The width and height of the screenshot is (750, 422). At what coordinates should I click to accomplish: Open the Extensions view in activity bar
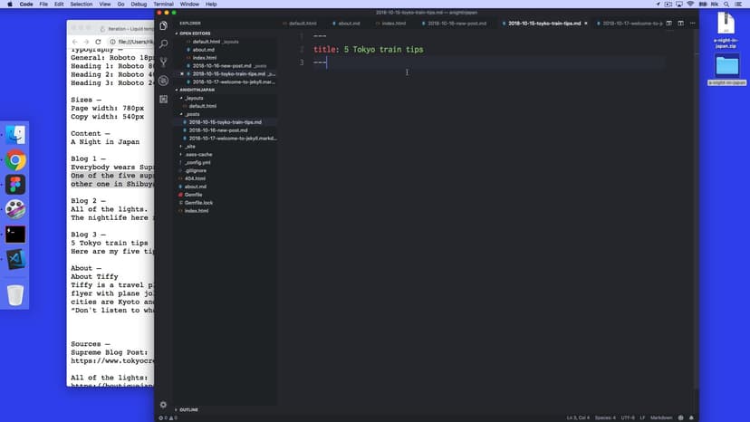pos(163,99)
